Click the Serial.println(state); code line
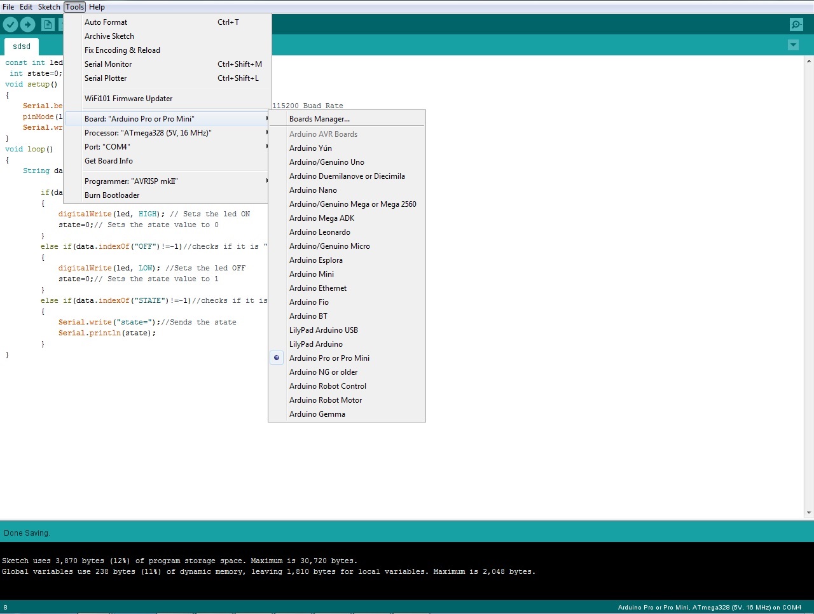 (107, 333)
